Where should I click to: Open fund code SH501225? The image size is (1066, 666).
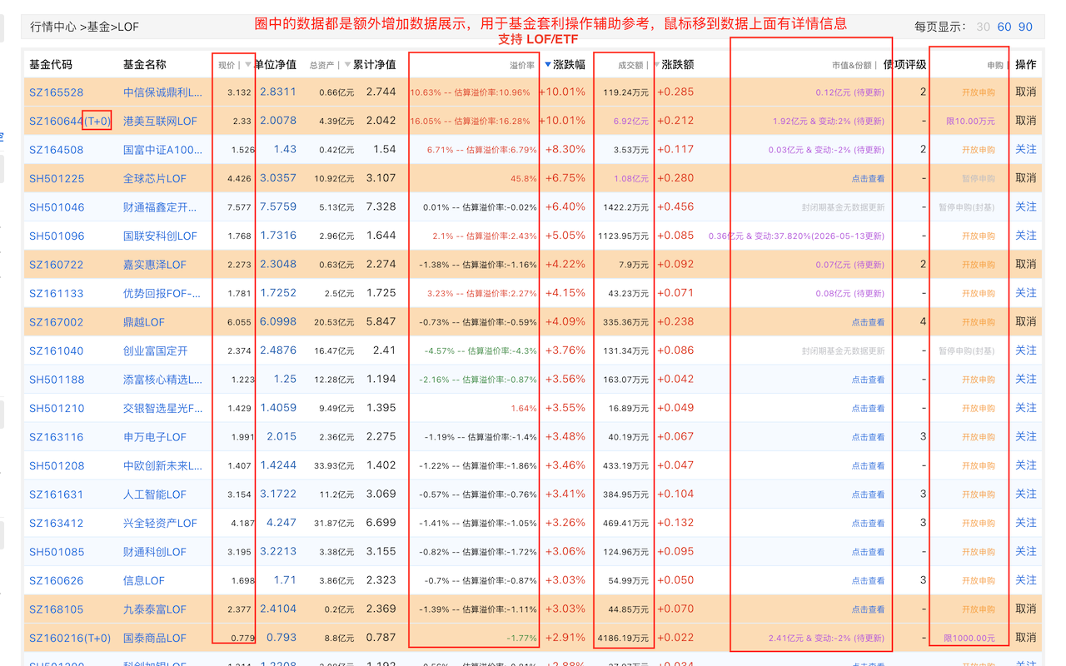point(57,178)
